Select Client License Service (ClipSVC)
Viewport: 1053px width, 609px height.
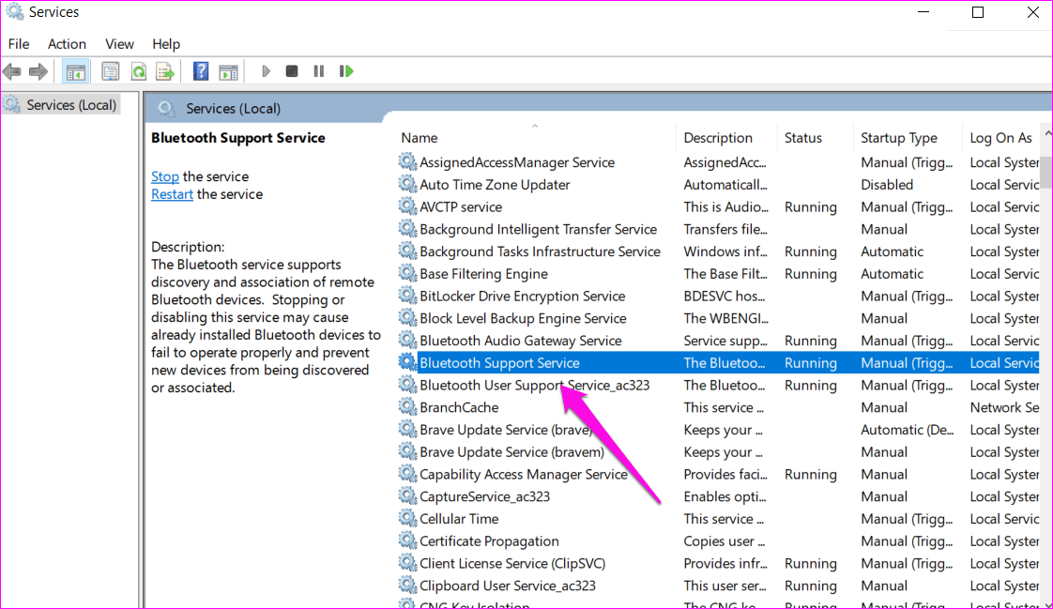718,563
